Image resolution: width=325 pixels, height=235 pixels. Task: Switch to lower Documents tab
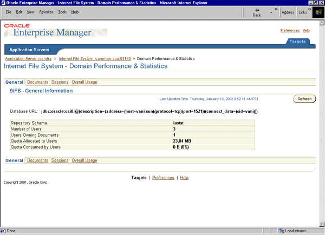pyautogui.click(x=37, y=160)
